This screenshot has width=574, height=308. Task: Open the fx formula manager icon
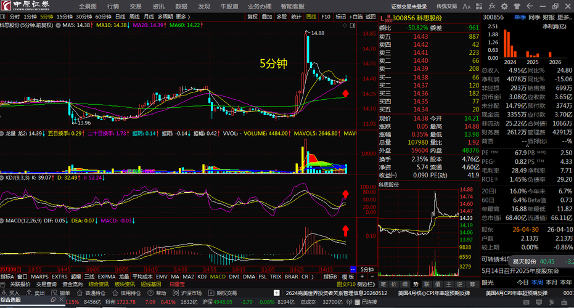(491, 6)
